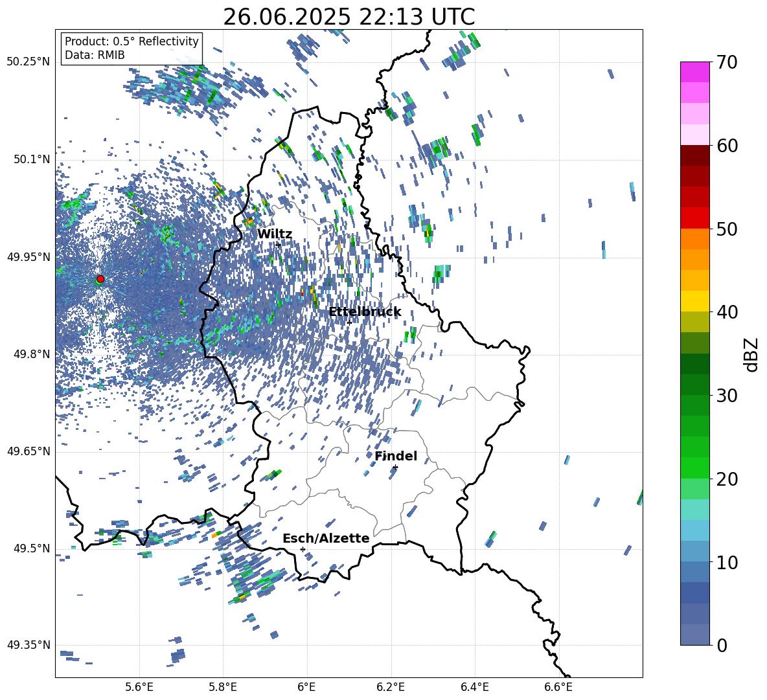Click the dark red colorbar segment below 60
This screenshot has height=700, width=767.
pos(694,155)
